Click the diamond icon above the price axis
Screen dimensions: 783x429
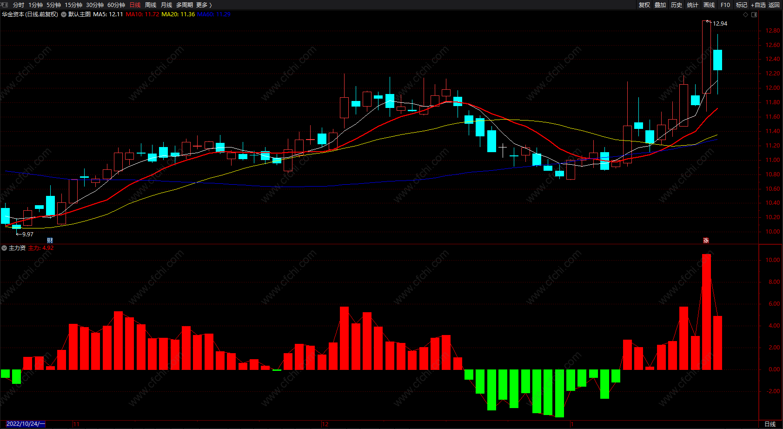(746, 14)
